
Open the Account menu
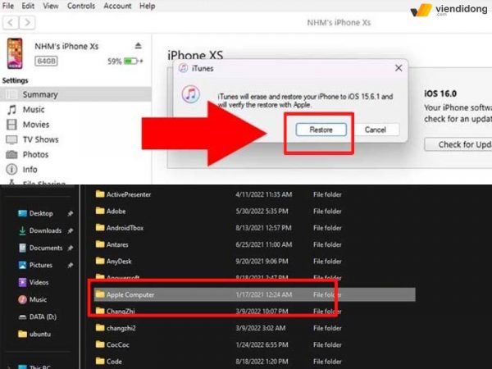(117, 6)
